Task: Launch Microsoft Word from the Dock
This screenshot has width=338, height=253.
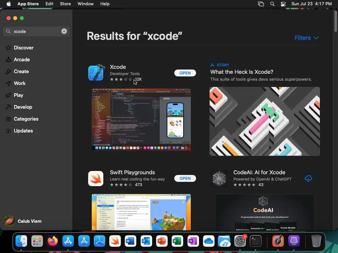Action: point(130,241)
